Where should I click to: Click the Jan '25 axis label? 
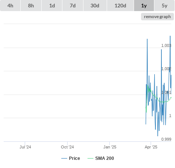(110, 147)
